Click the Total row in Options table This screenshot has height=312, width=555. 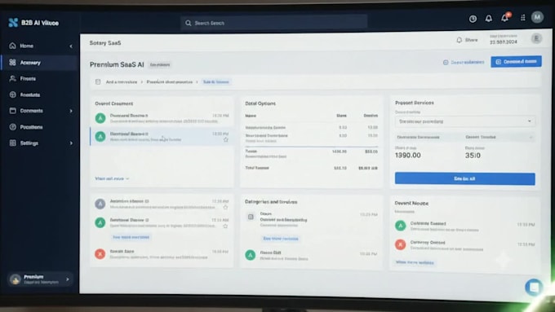point(312,168)
